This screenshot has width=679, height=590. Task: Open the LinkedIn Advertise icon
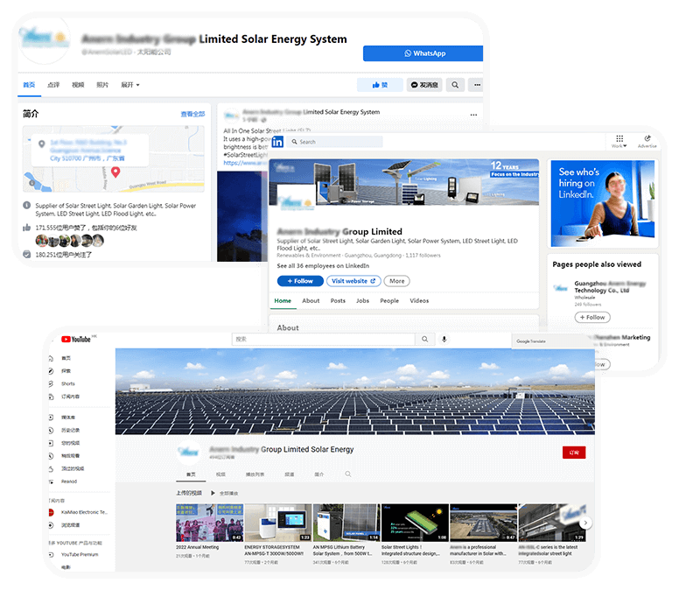pyautogui.click(x=647, y=141)
